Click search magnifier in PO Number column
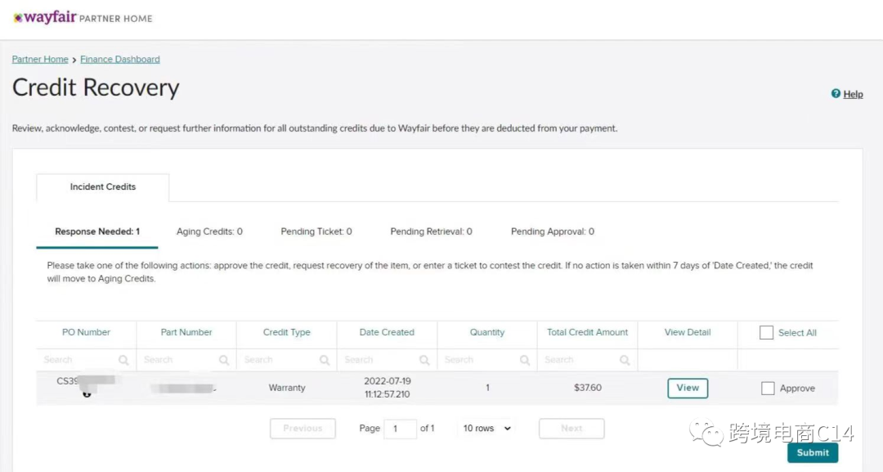Screen dimensions: 883x472 pos(123,360)
